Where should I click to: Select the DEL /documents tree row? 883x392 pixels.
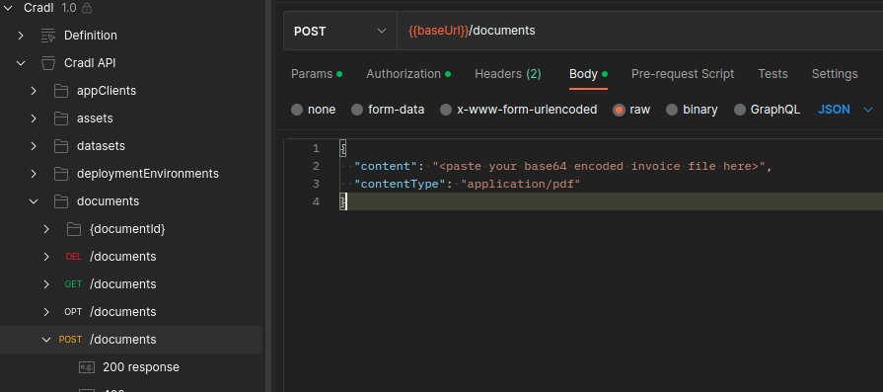pyautogui.click(x=131, y=257)
